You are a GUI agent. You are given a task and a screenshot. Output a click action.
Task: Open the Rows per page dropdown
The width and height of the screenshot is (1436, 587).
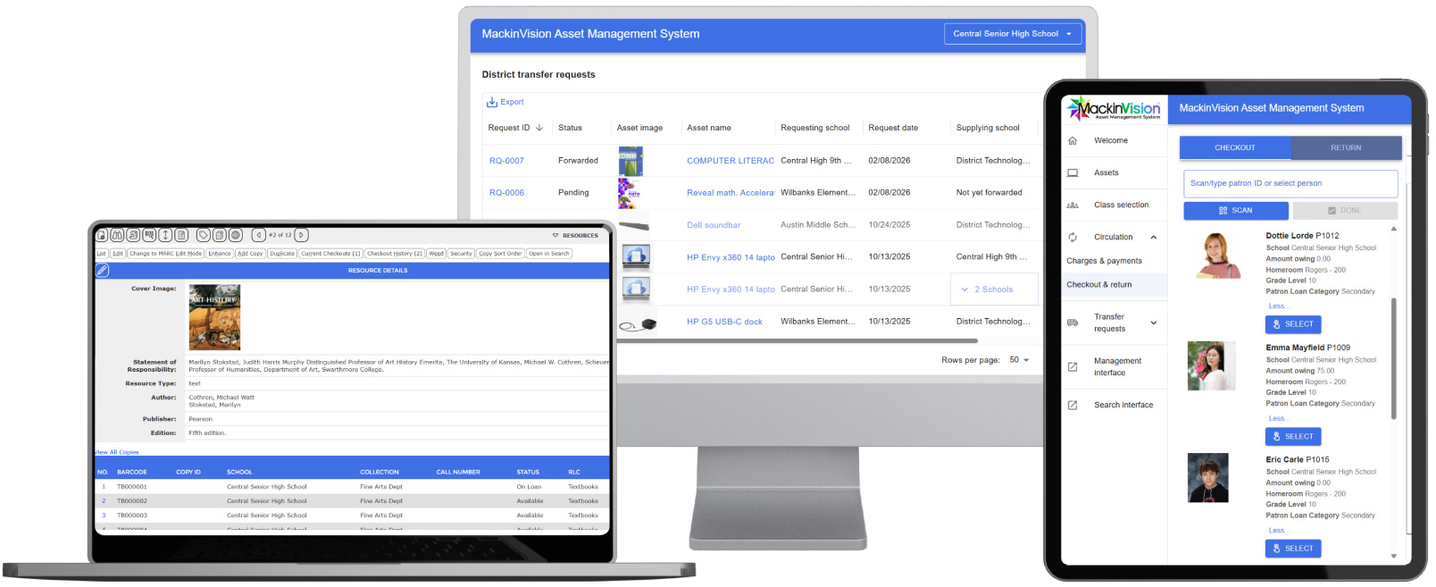[x=1019, y=360]
